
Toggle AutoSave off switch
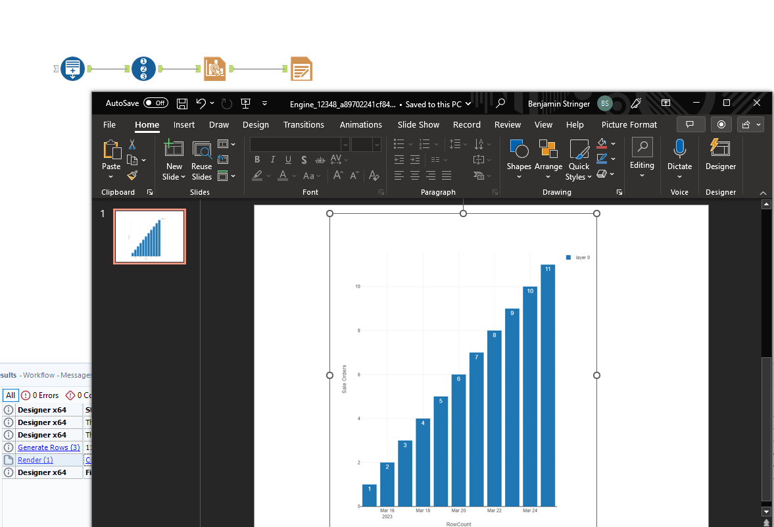coord(155,103)
